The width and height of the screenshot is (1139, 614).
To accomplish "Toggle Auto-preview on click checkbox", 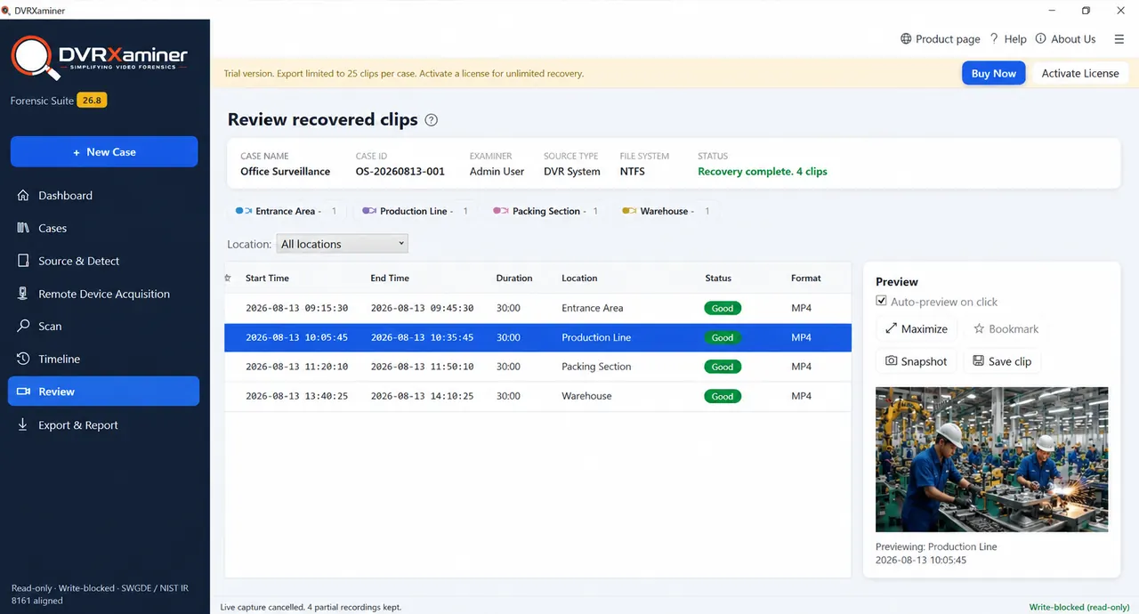I will tap(881, 302).
